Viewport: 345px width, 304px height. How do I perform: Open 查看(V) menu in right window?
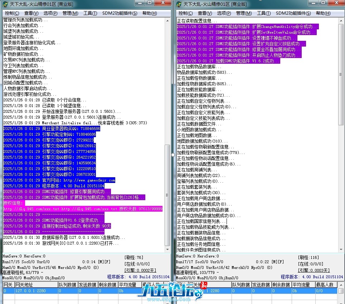point(205,13)
